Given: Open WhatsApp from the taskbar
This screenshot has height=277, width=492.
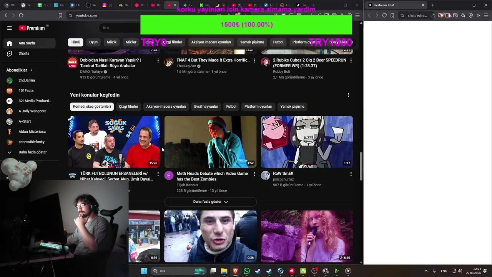Looking at the screenshot, I should pyautogui.click(x=247, y=271).
